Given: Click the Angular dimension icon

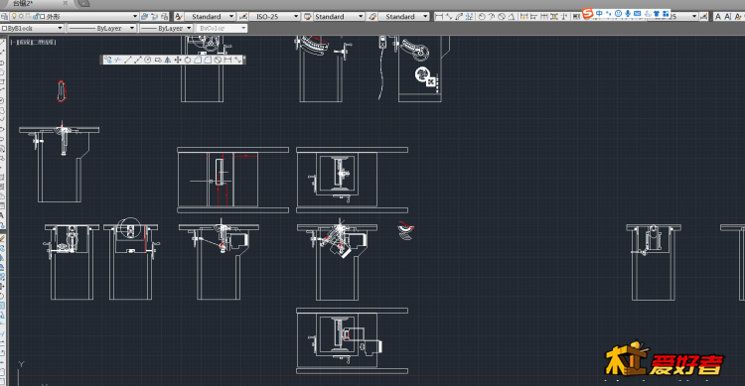Looking at the screenshot, I should tap(512, 17).
